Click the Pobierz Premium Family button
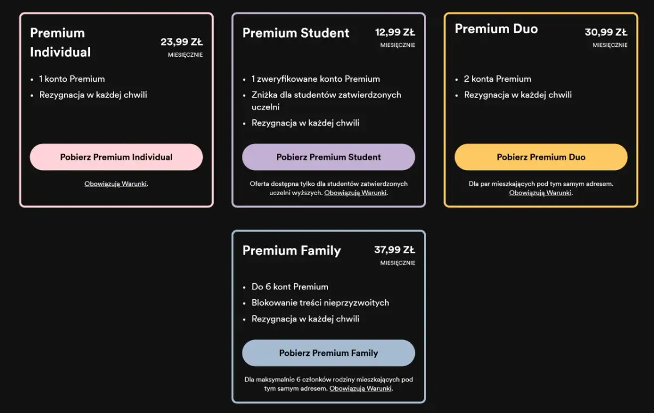The height and width of the screenshot is (413, 654). pyautogui.click(x=328, y=353)
